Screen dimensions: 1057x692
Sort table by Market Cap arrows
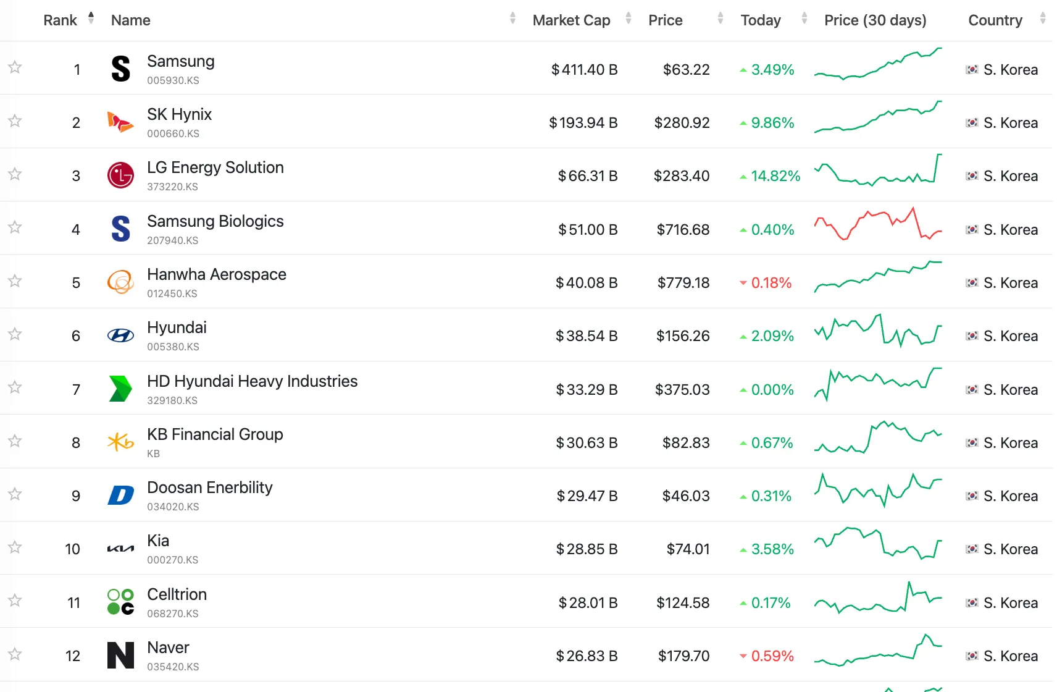click(x=628, y=19)
